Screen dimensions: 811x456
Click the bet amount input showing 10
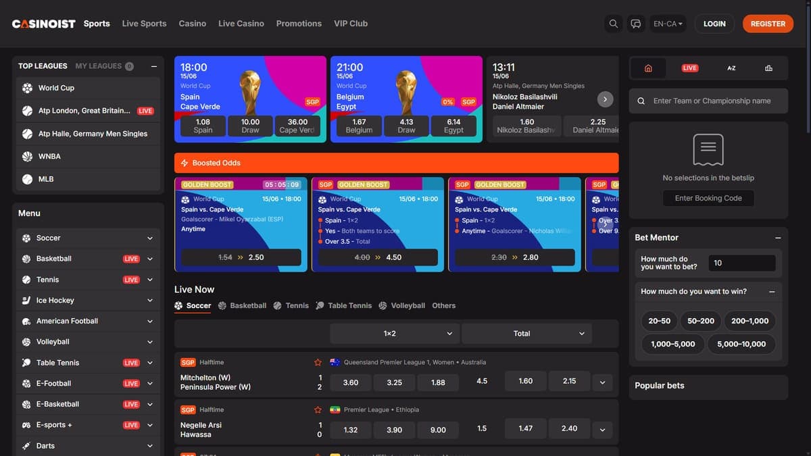(742, 263)
